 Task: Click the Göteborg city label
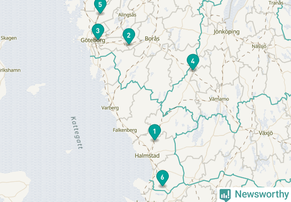pos(93,40)
